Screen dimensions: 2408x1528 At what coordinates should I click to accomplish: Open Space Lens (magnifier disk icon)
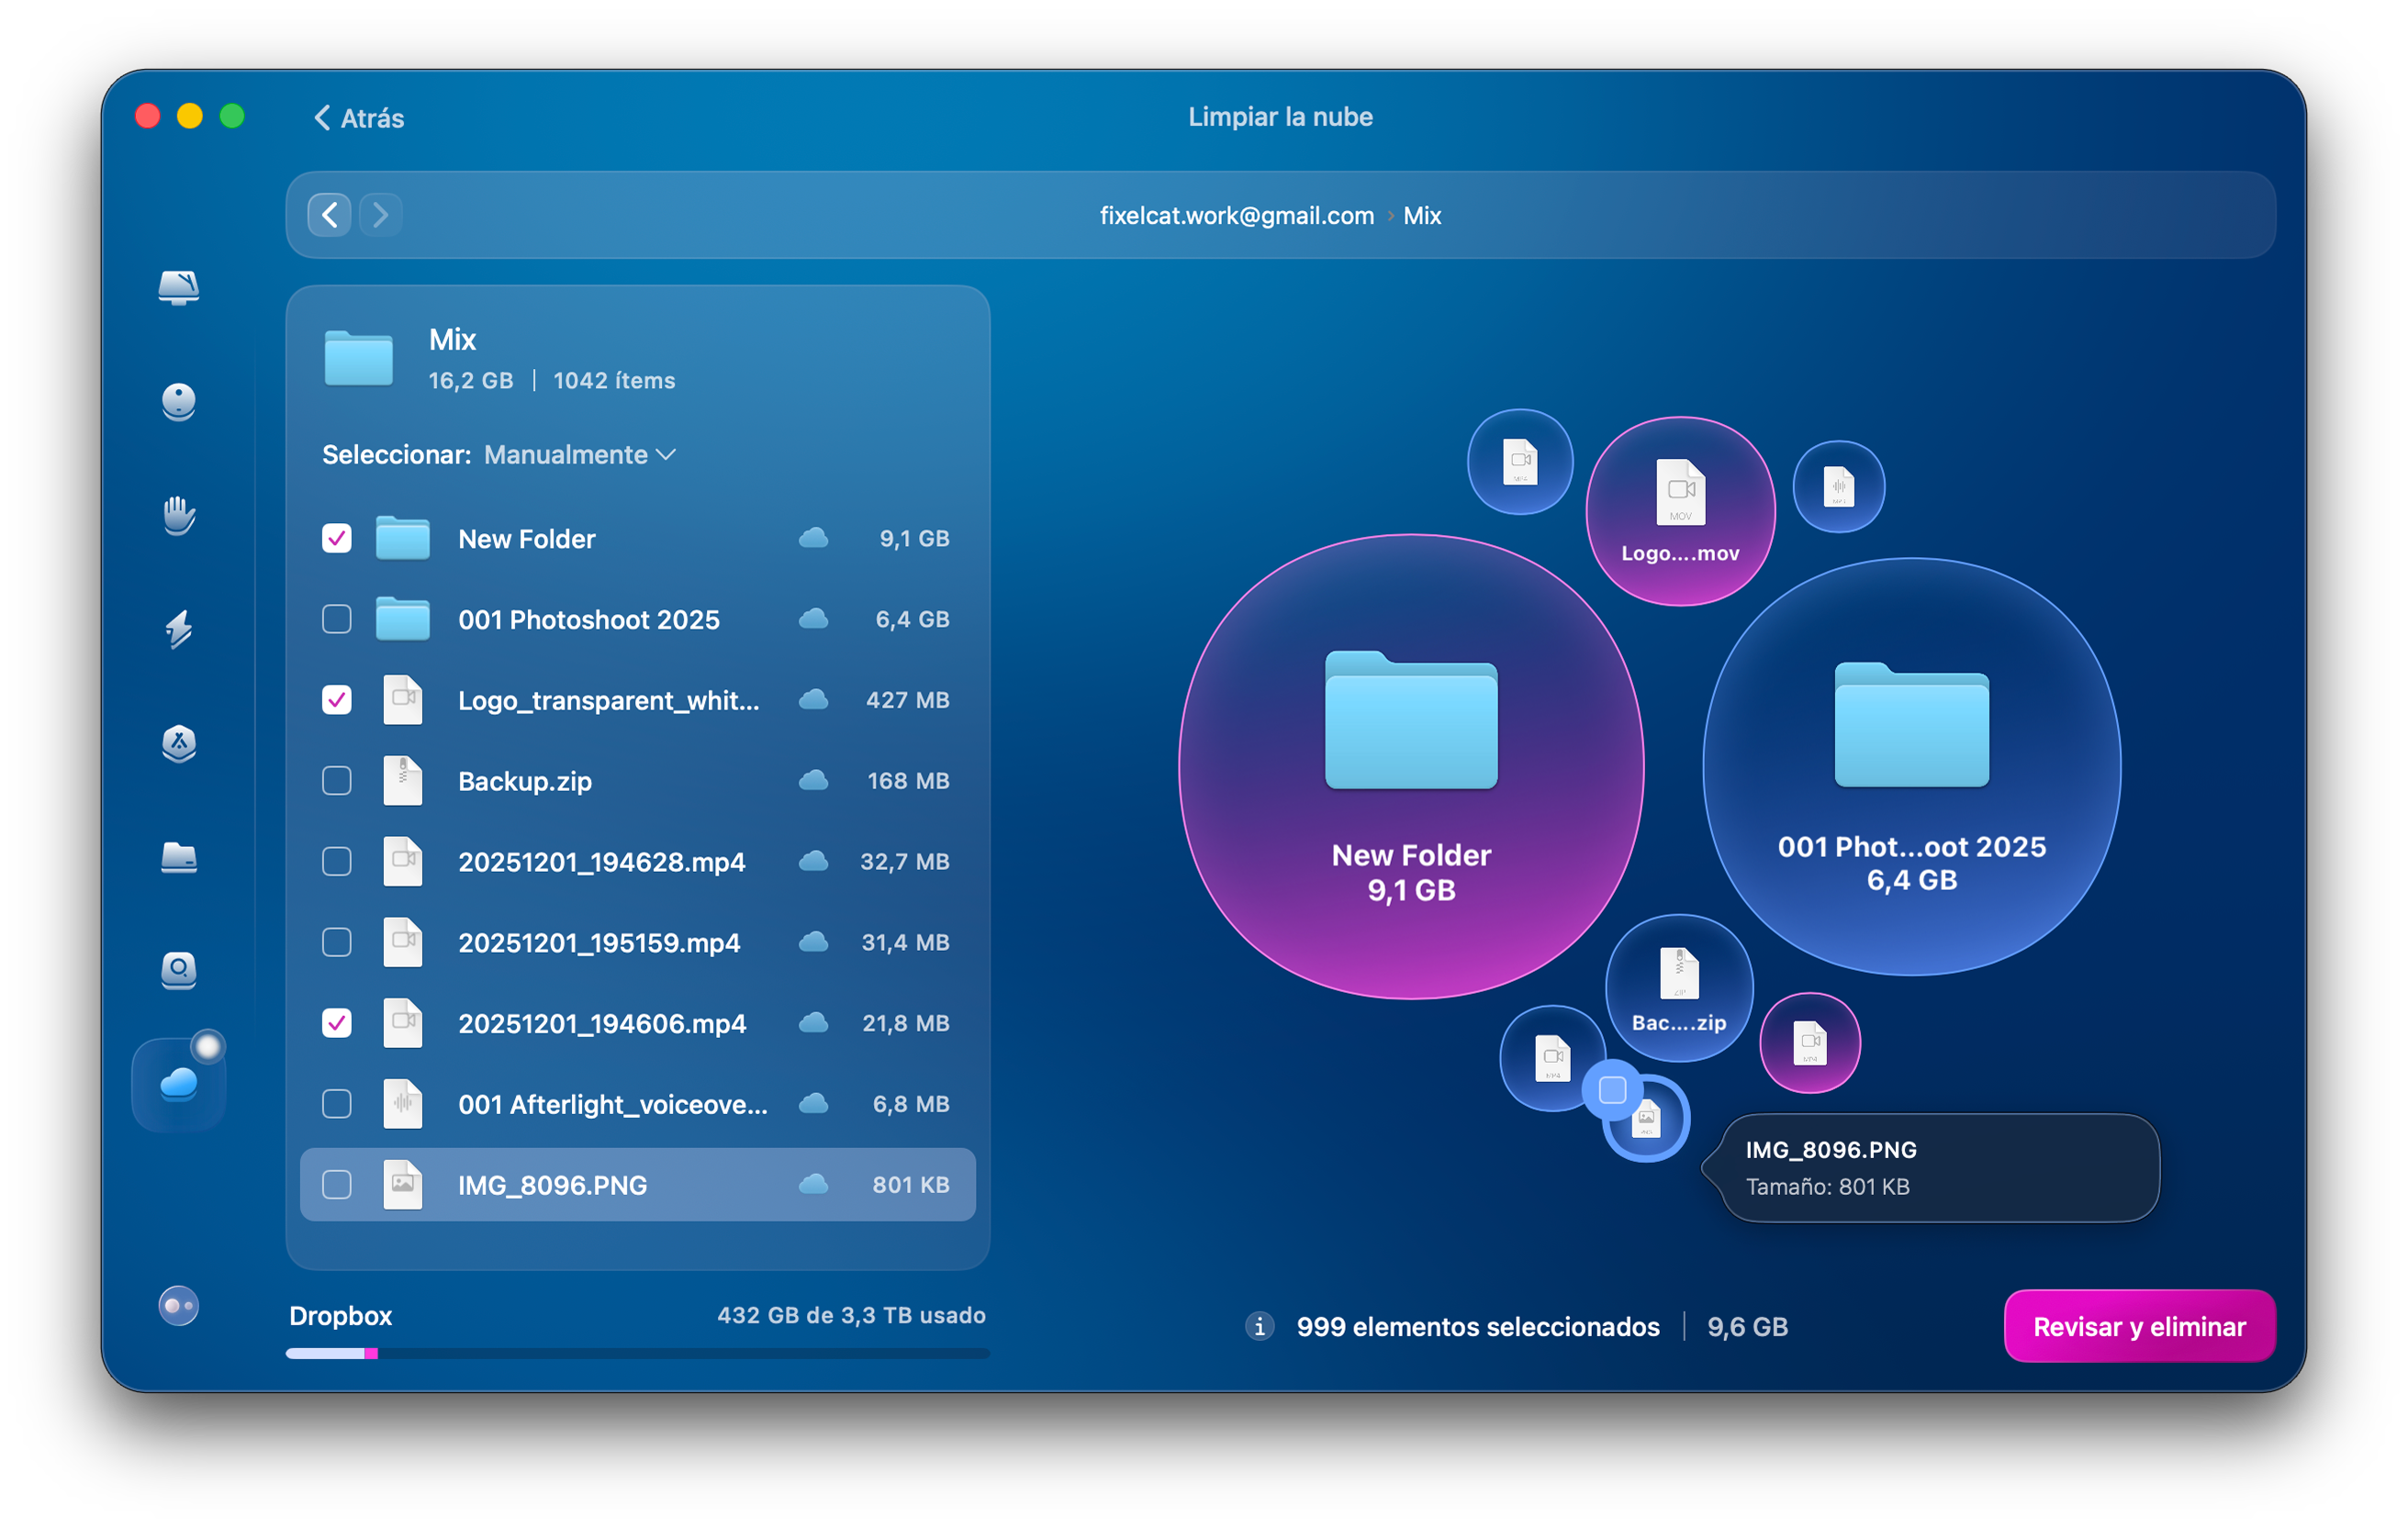tap(178, 971)
